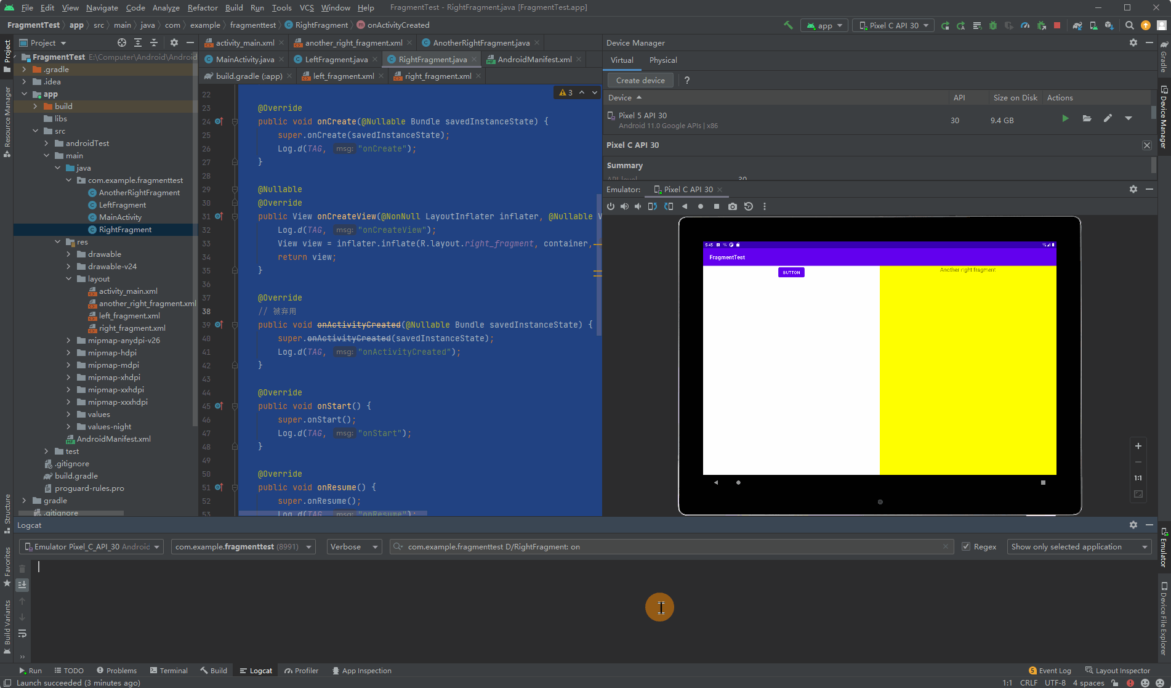Rotate emulator right icon

669,206
